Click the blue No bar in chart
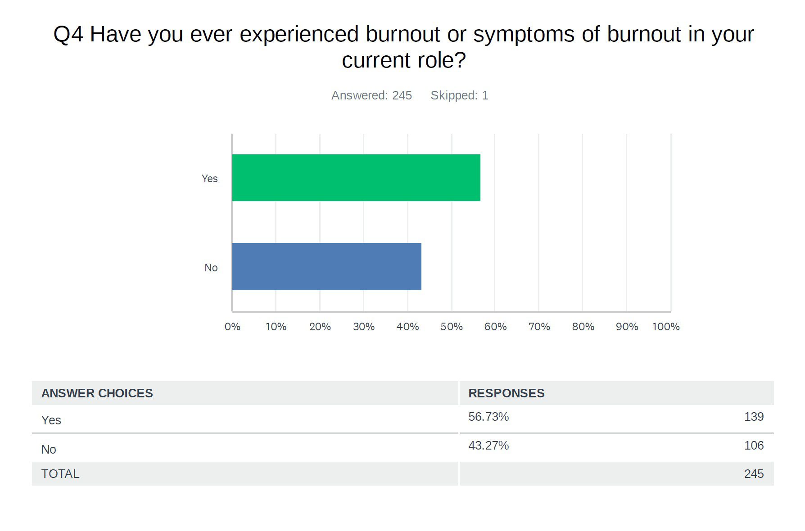This screenshot has height=531, width=805. (x=326, y=266)
